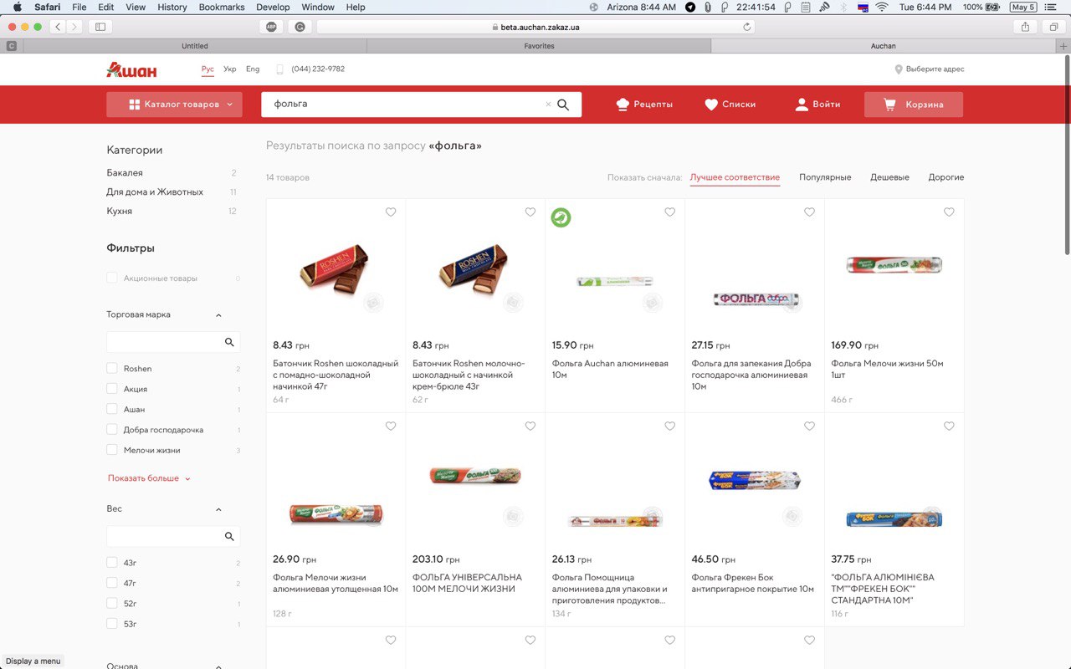Reload page using Safari refresh icon

(x=747, y=27)
